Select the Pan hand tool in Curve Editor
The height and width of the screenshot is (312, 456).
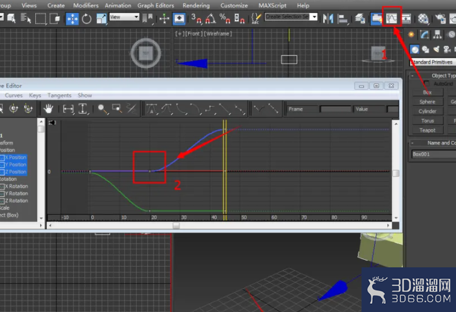48,109
